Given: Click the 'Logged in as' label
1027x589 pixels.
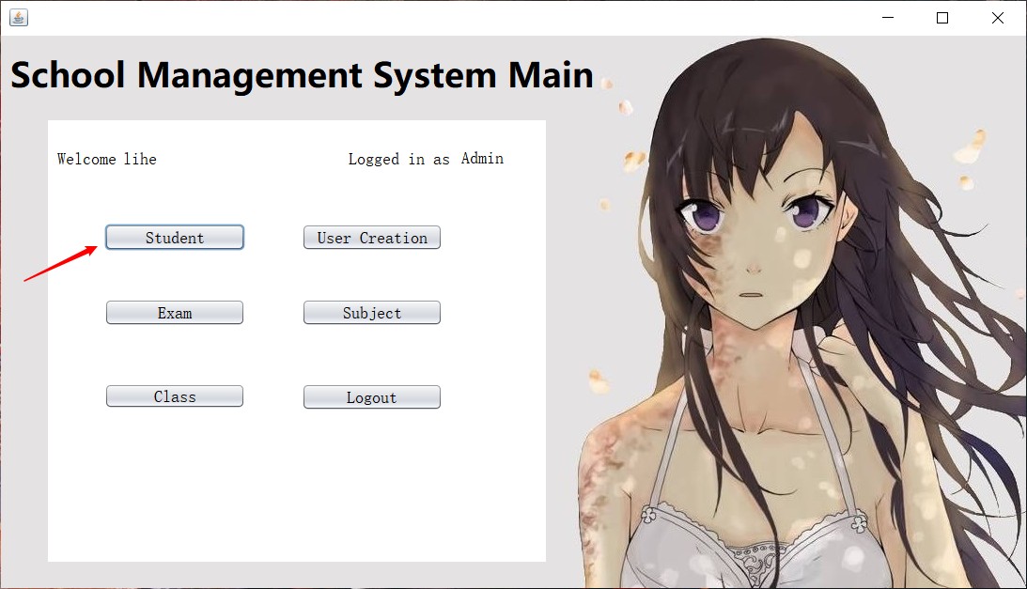Looking at the screenshot, I should point(398,159).
